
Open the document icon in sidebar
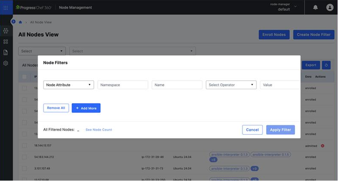(6, 53)
